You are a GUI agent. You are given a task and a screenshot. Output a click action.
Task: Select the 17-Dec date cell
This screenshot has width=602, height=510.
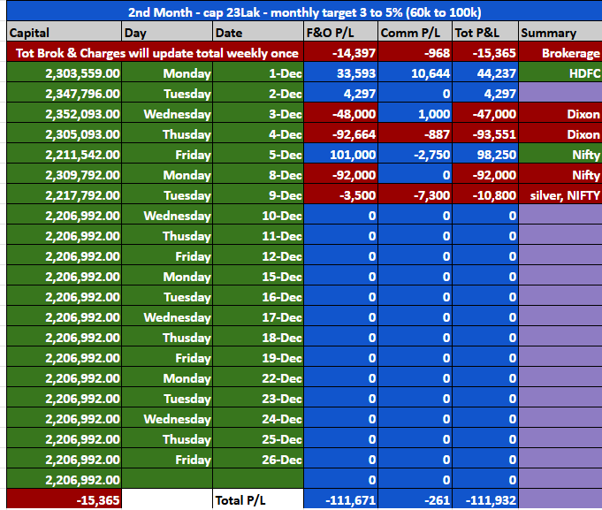click(258, 317)
